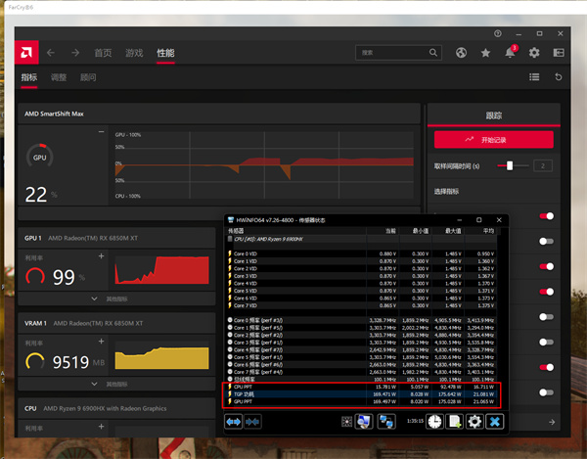Open notifications bell icon
587x459 pixels.
tap(511, 53)
